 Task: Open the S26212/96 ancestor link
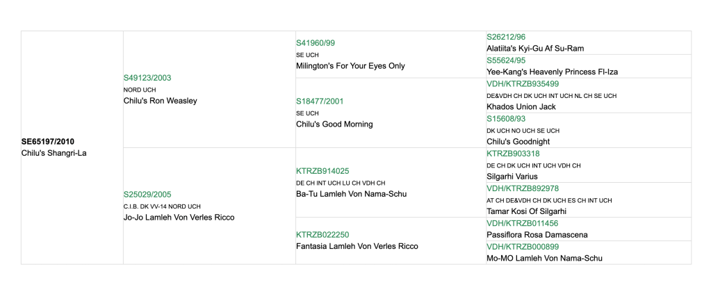pyautogui.click(x=506, y=38)
